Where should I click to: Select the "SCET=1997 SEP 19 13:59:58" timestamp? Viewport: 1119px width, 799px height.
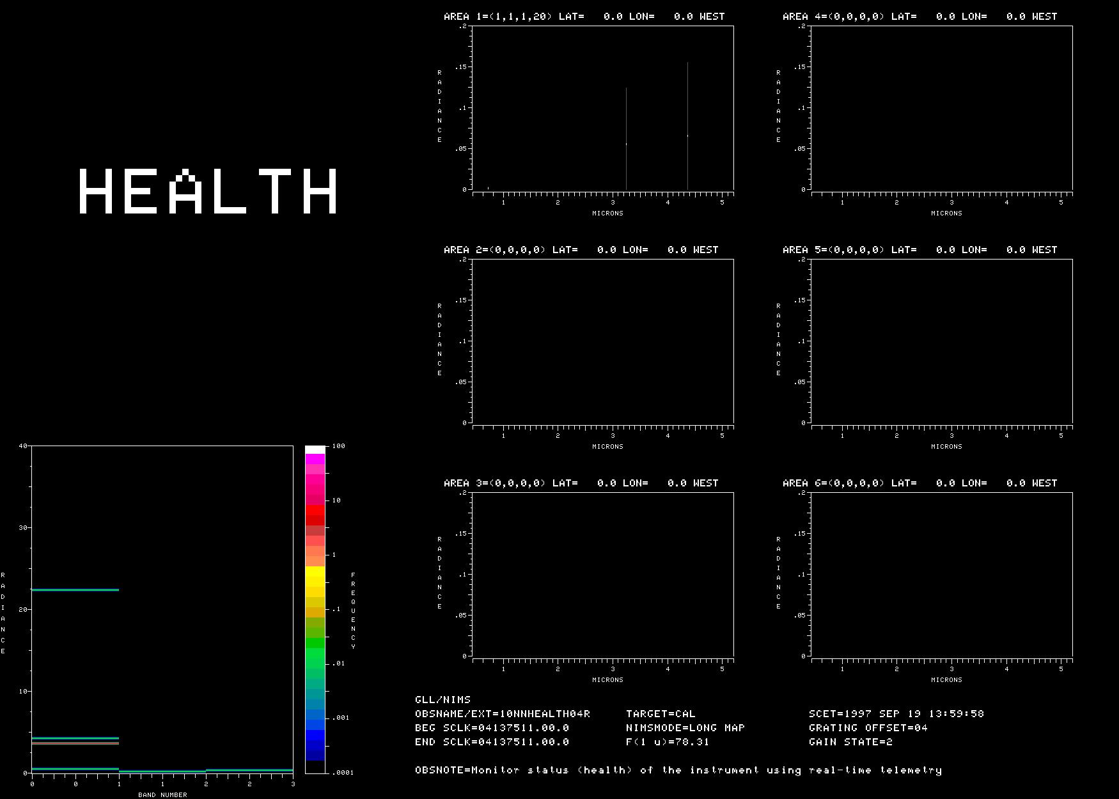(896, 714)
